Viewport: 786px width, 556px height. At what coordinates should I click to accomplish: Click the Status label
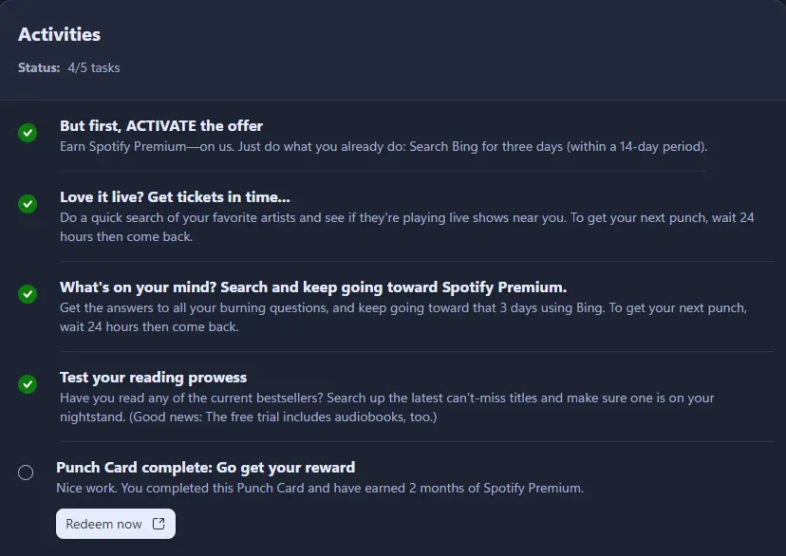(39, 67)
